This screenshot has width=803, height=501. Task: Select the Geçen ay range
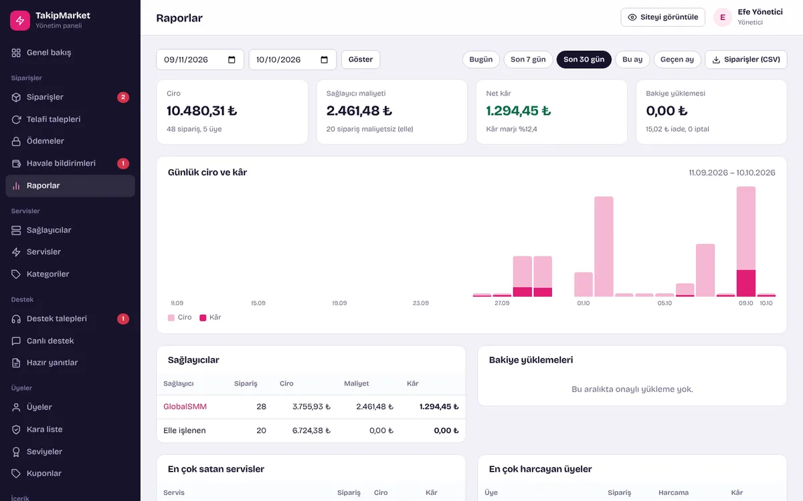677,59
